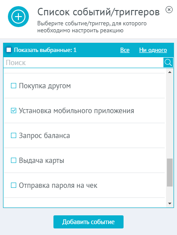Select the 'Выдача карты' list item text
This screenshot has width=177, height=235.
42,160
